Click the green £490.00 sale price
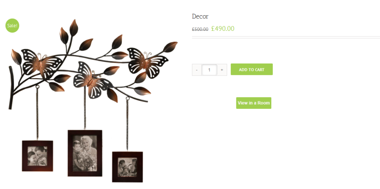Image resolution: width=380 pixels, height=189 pixels. point(223,29)
